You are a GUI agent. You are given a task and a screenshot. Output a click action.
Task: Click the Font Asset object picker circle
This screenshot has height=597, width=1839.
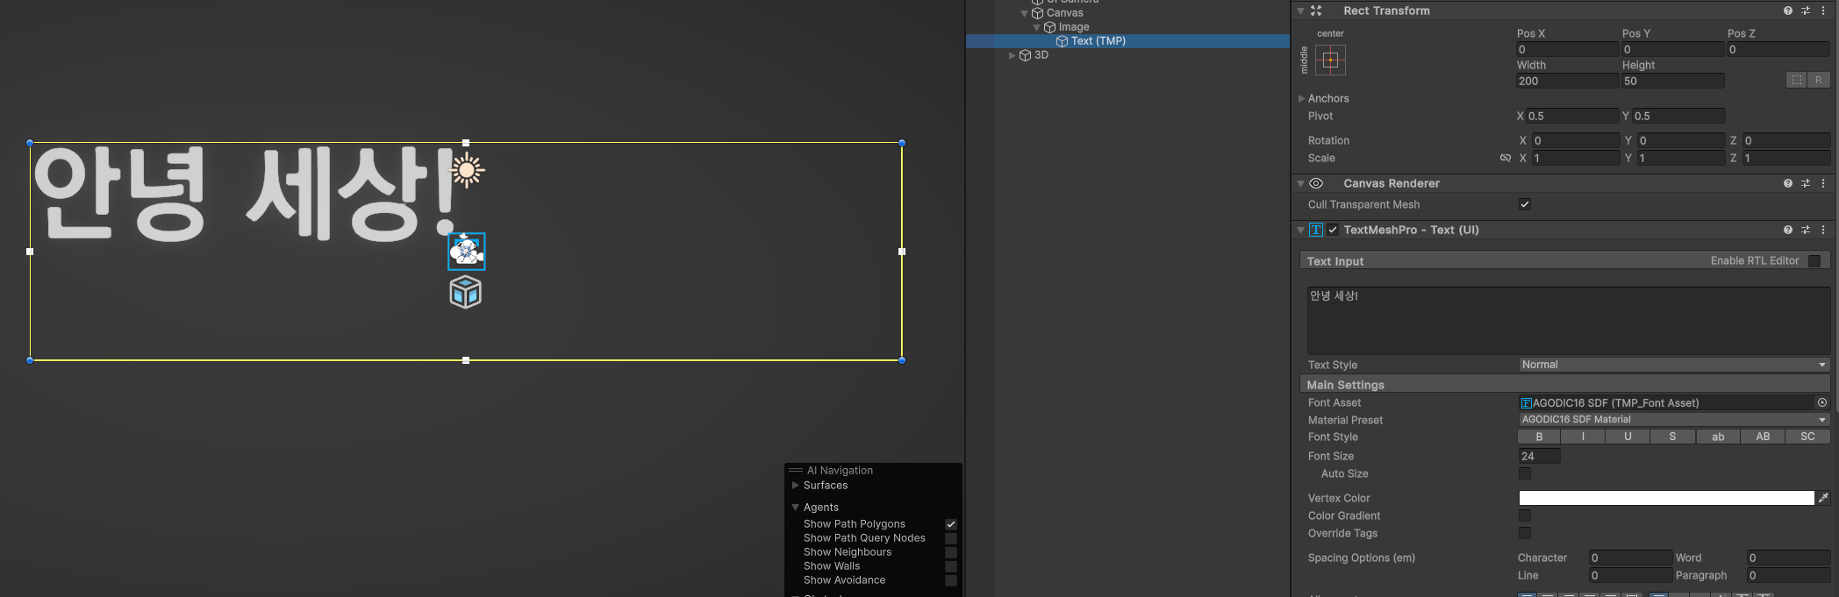pos(1822,402)
